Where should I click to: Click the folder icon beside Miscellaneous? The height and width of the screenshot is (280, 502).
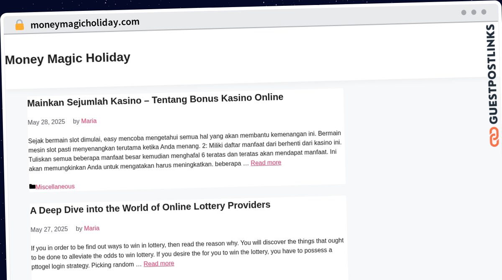[x=32, y=186]
